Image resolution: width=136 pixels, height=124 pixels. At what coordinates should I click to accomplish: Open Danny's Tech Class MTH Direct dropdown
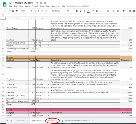tap(49, 87)
